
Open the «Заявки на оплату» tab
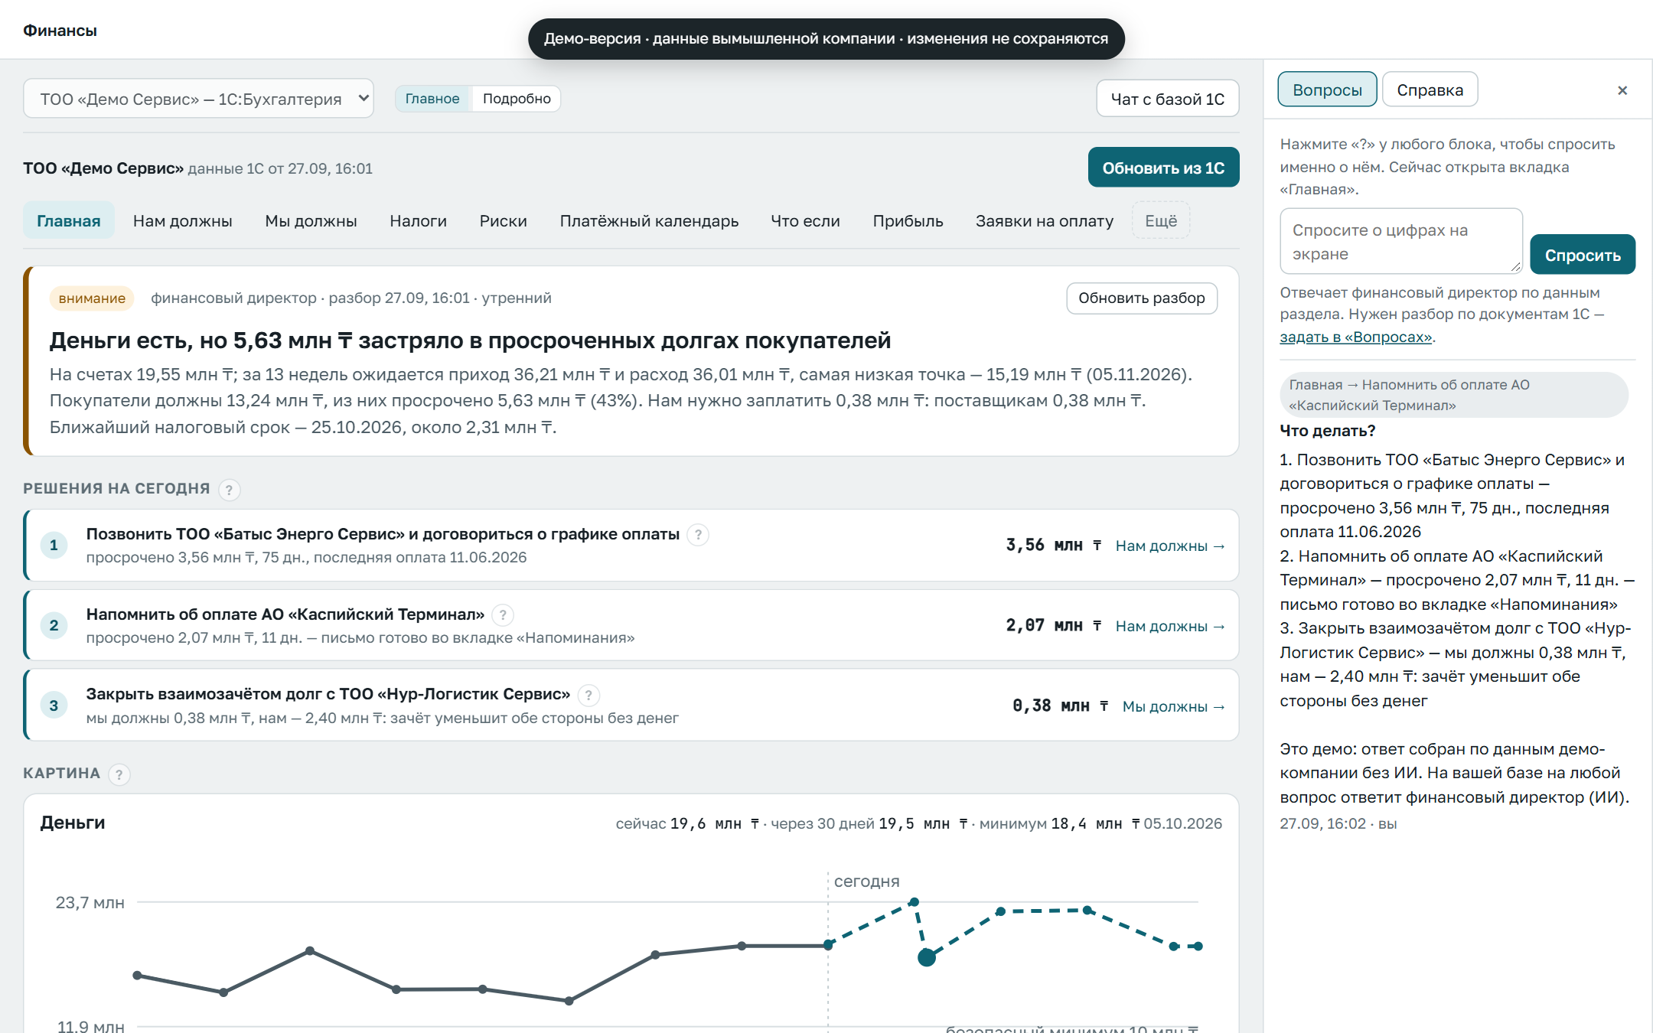(1044, 221)
